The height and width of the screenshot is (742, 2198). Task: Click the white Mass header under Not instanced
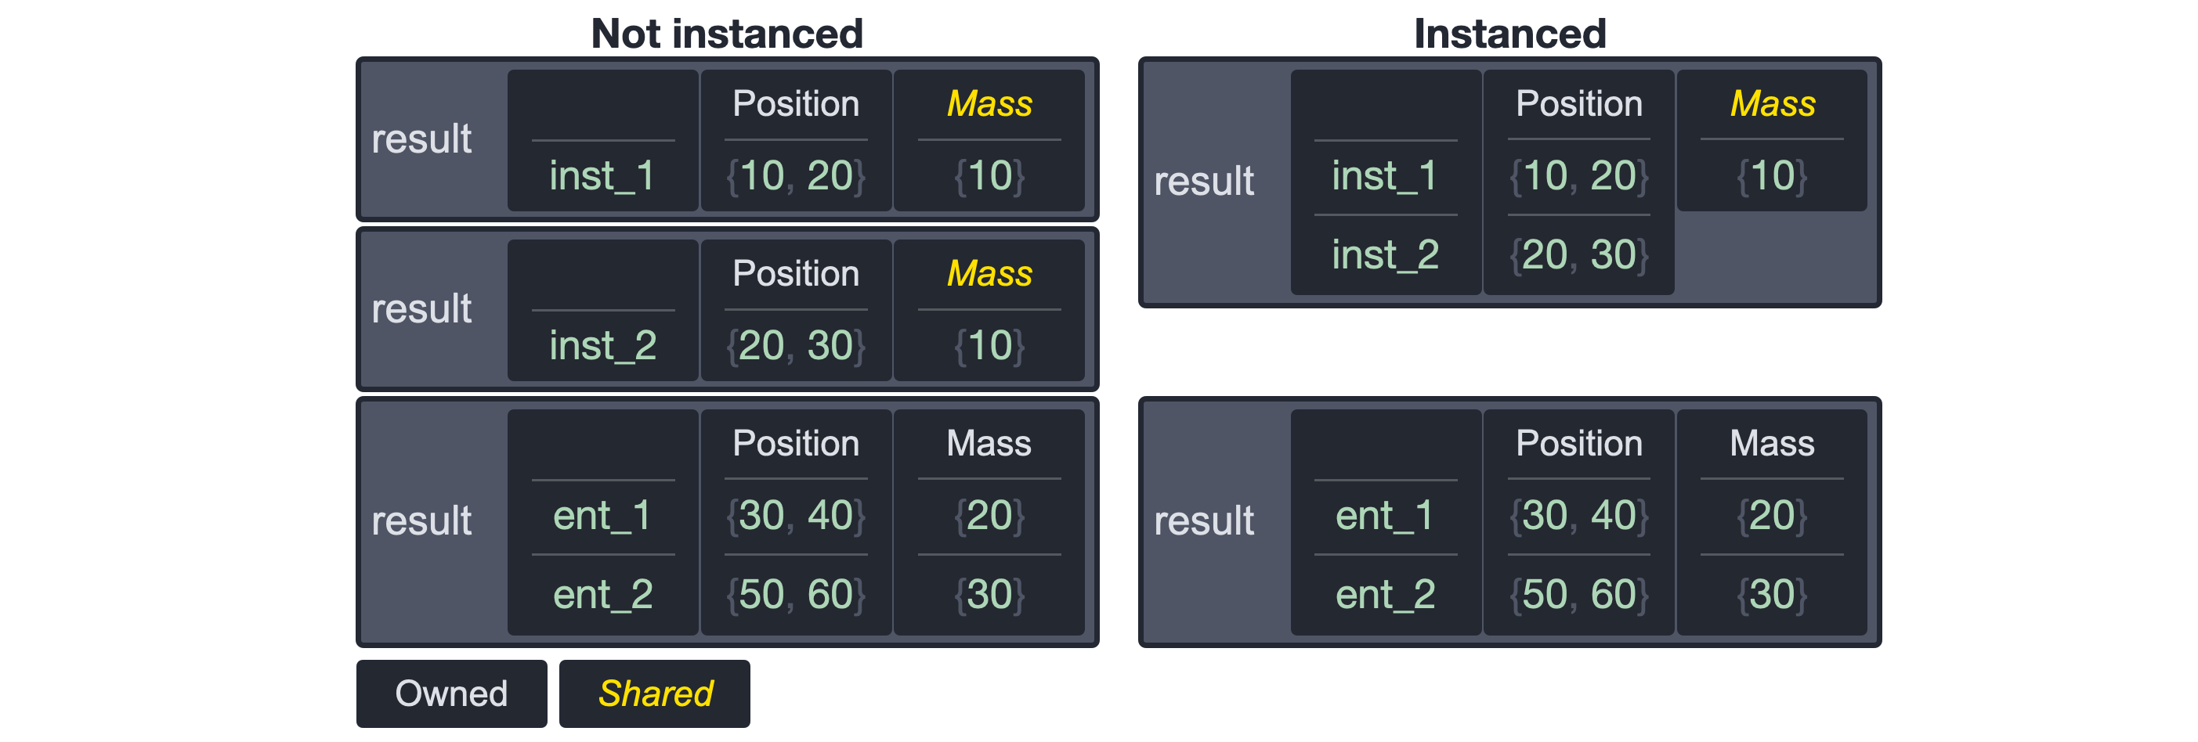click(x=989, y=444)
